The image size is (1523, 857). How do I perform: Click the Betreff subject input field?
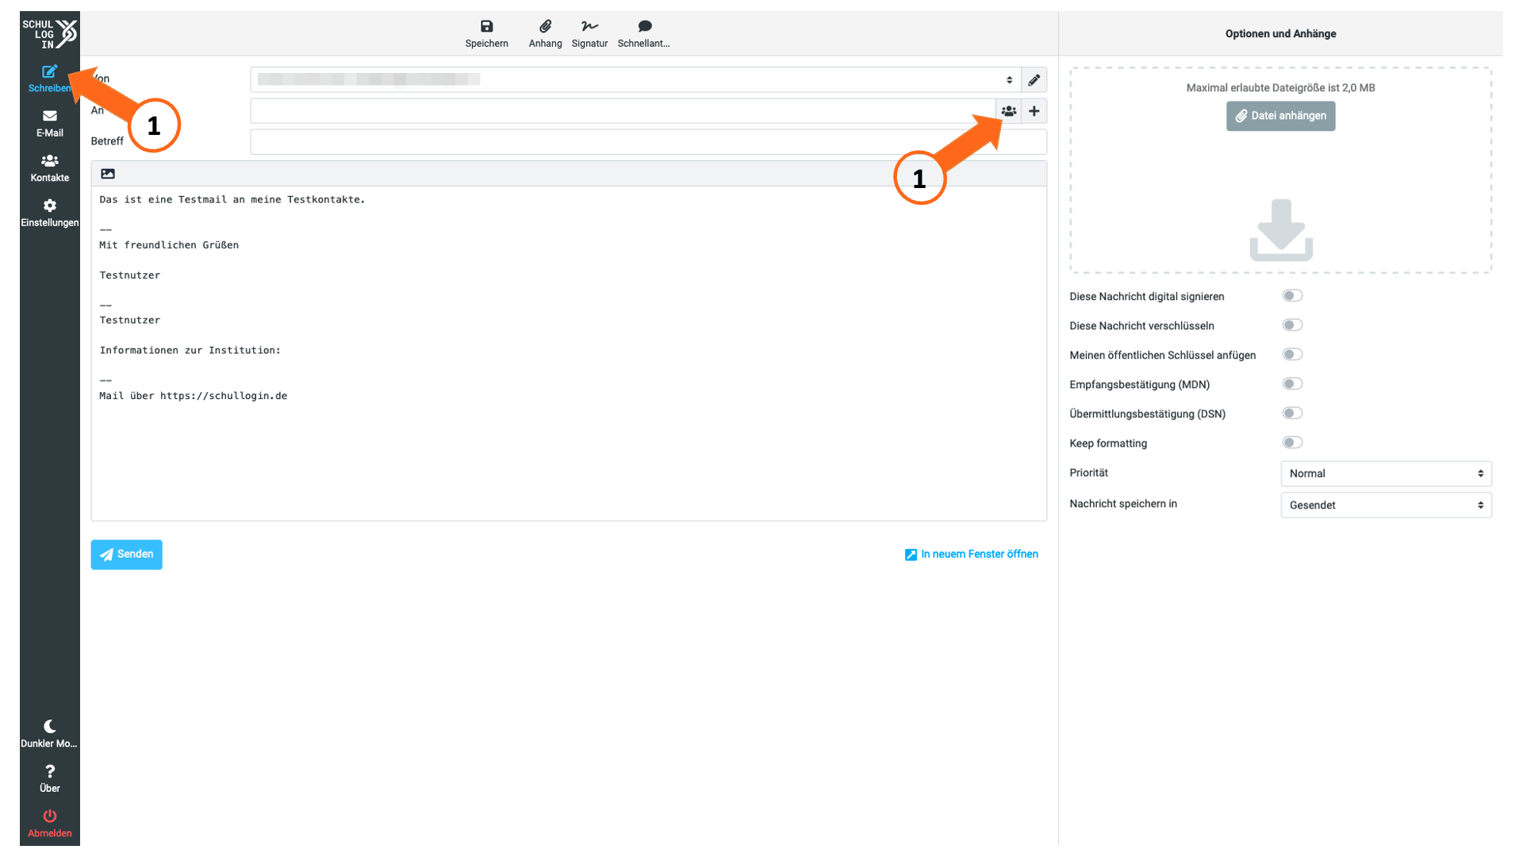click(x=648, y=142)
